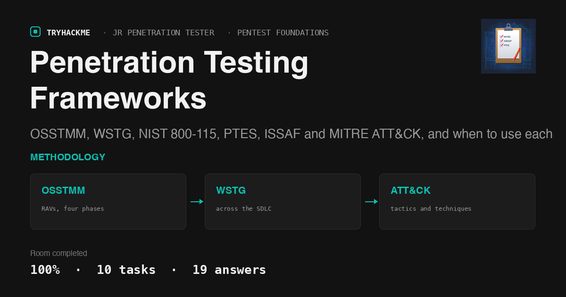This screenshot has width=566, height=297.
Task: Click the 'across the SDLC' text
Action: pos(244,208)
